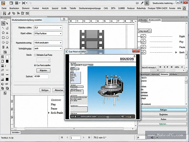The width and height of the screenshot is (189, 142).
Task: Select the line drawing tool
Action: pyautogui.click(x=3, y=28)
